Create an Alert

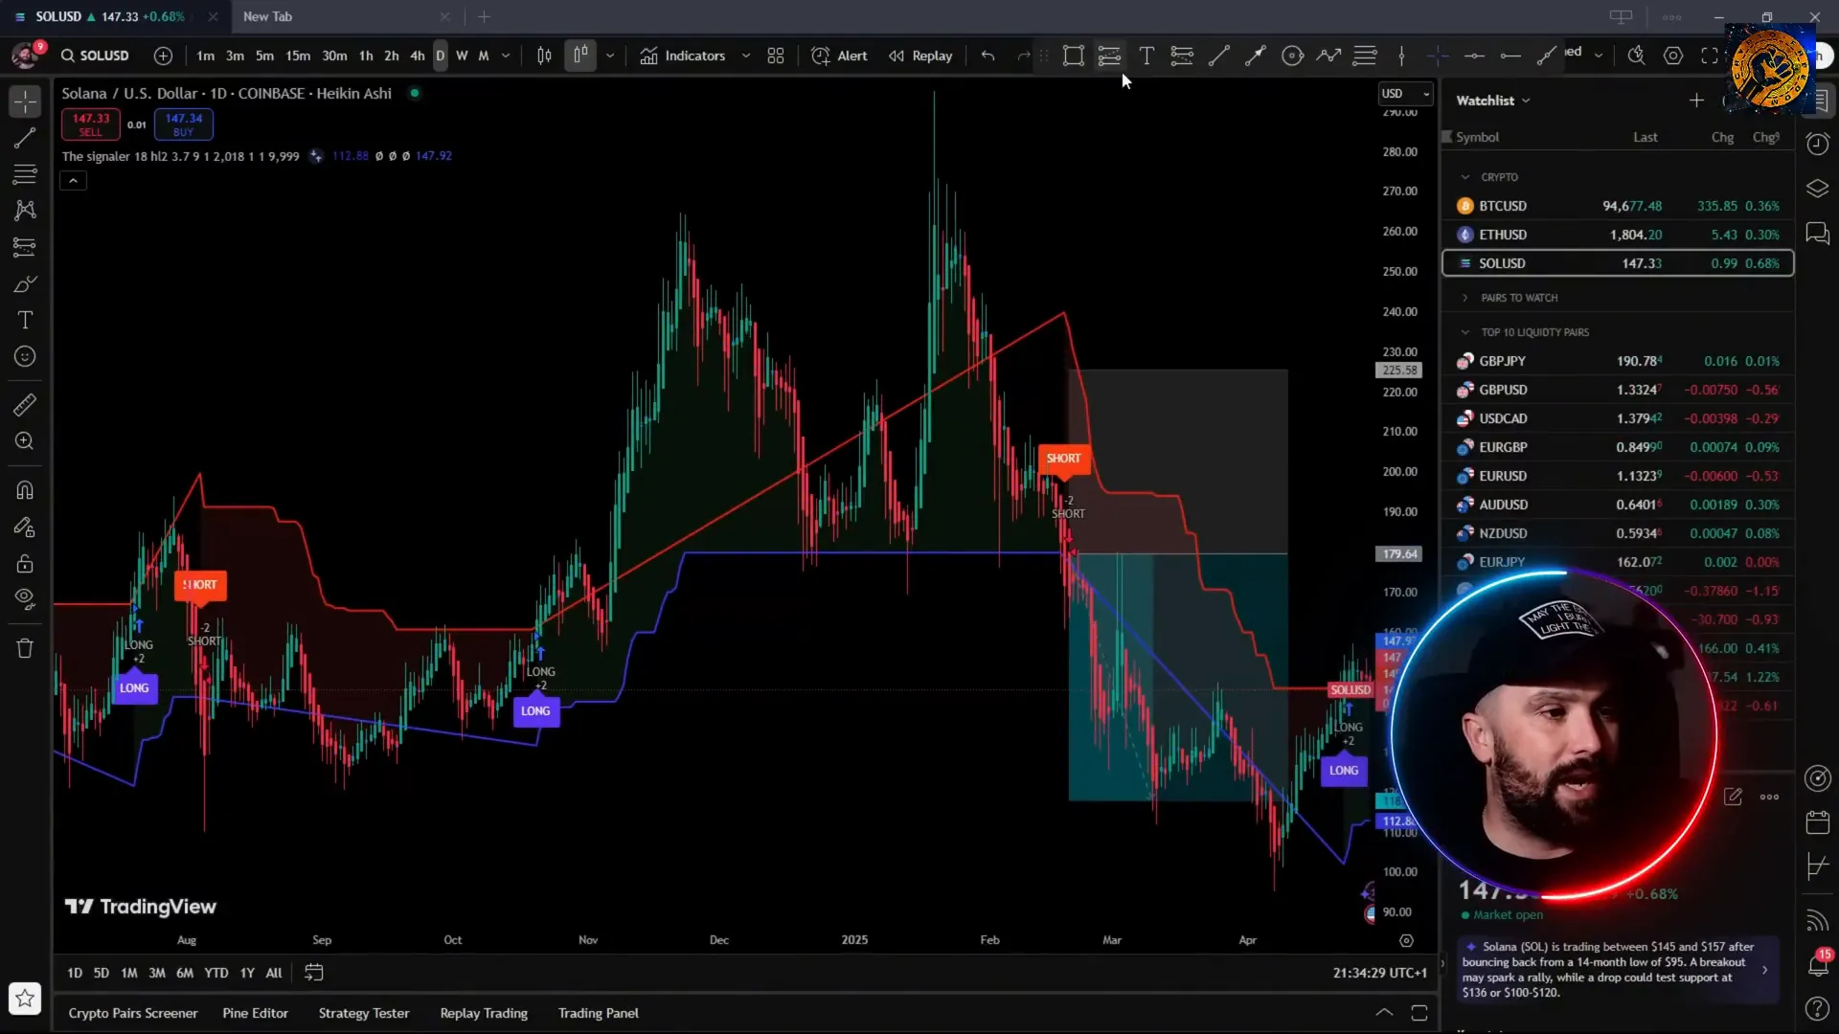coord(839,56)
